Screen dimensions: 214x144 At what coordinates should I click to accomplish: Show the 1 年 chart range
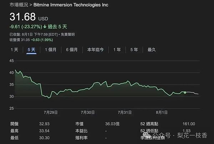[x=117, y=50]
